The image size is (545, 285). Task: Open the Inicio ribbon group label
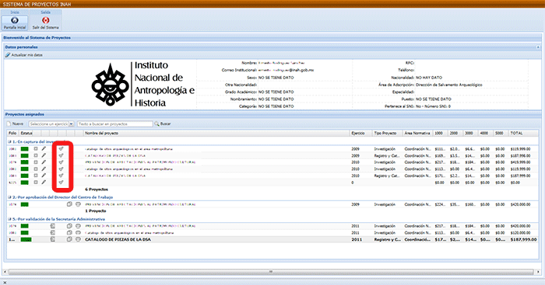coord(15,12)
